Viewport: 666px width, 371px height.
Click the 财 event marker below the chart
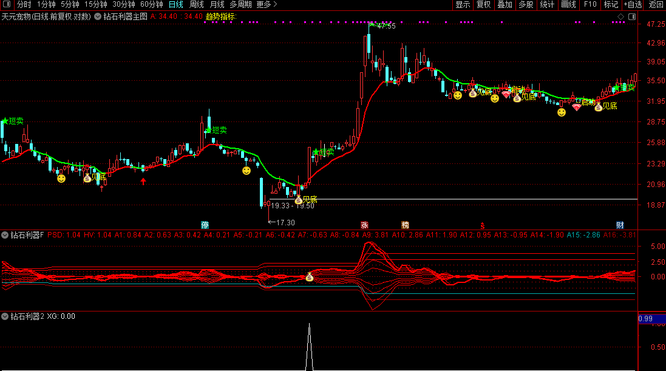click(x=620, y=225)
